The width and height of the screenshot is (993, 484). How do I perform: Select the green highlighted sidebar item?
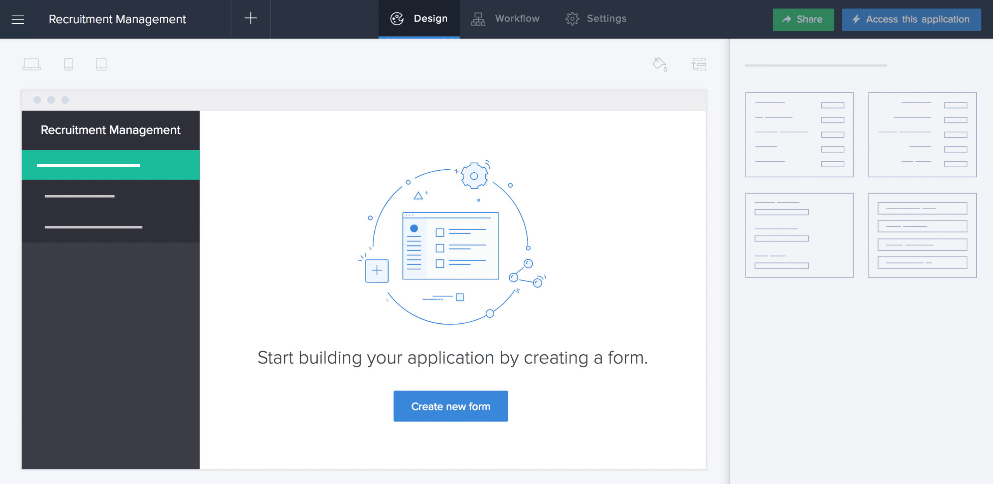(111, 165)
